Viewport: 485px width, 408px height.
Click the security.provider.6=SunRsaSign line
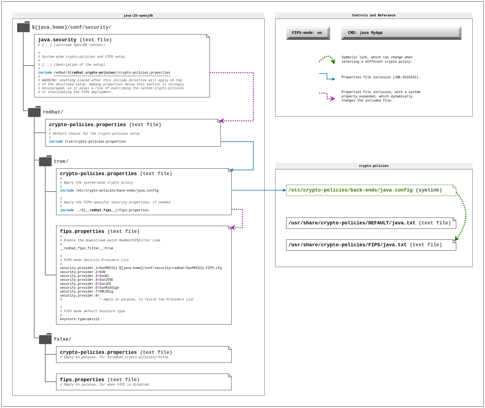pos(90,288)
